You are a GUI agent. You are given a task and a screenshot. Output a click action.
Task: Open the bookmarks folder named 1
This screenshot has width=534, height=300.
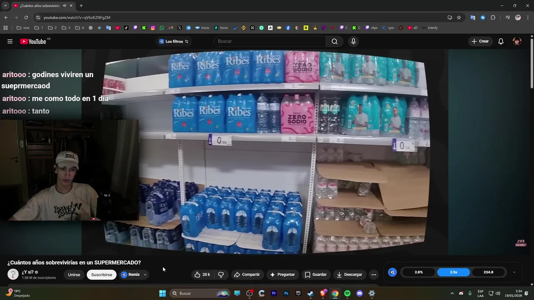pyautogui.click(x=39, y=28)
